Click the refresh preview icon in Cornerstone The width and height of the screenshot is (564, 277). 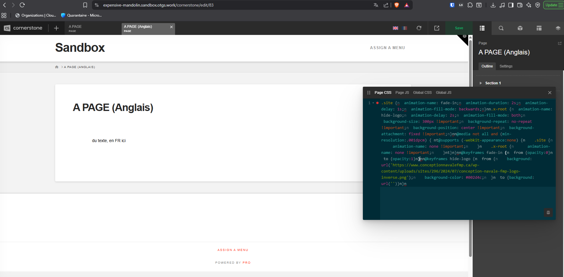(419, 28)
